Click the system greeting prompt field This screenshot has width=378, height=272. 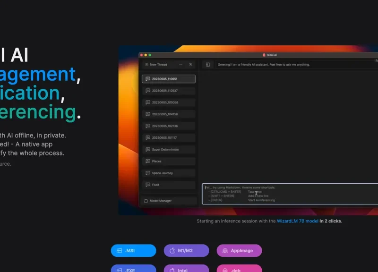[293, 65]
